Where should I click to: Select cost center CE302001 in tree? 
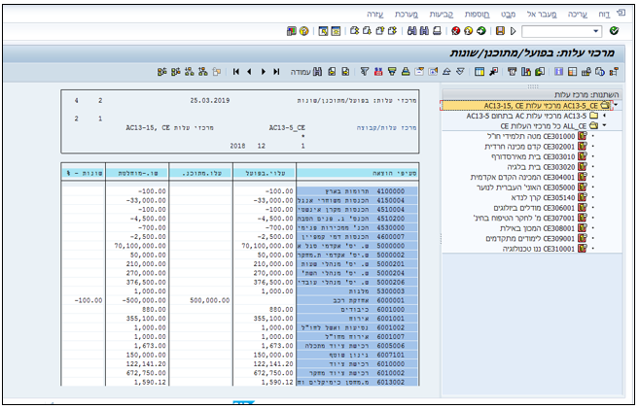[536, 146]
